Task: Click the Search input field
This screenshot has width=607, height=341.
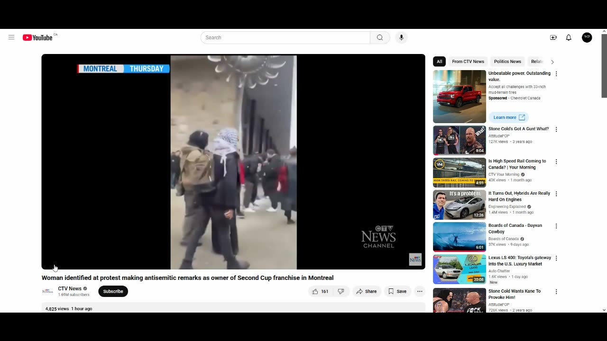Action: click(285, 37)
